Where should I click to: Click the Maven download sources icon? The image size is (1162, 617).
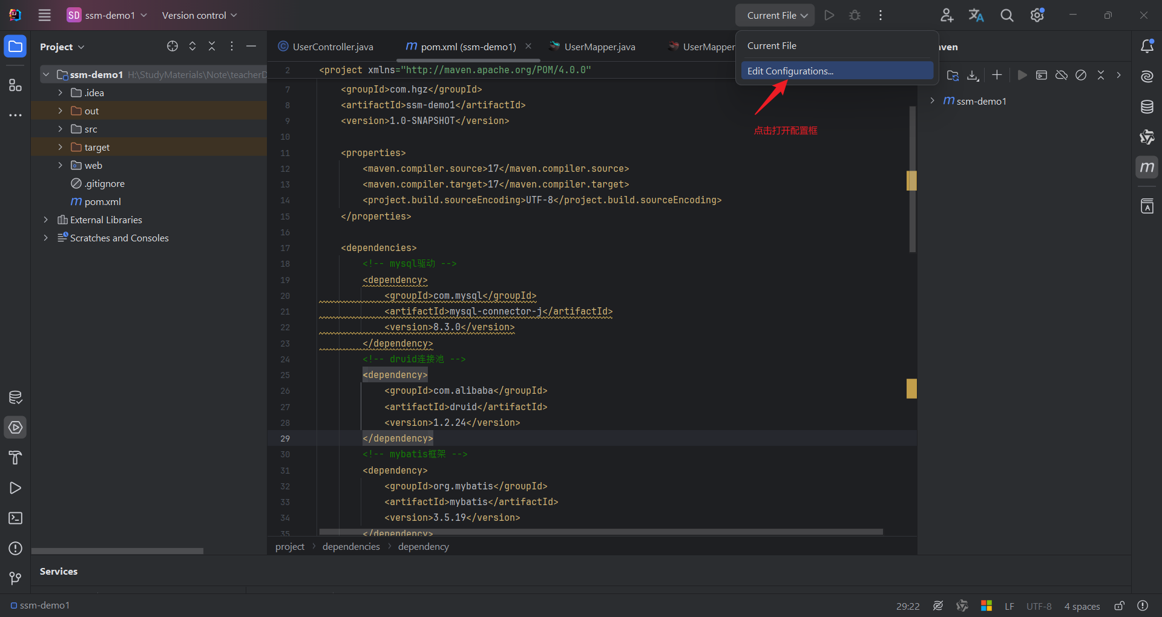coord(973,75)
